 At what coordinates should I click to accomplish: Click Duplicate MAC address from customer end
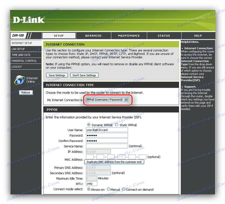pos(114,162)
